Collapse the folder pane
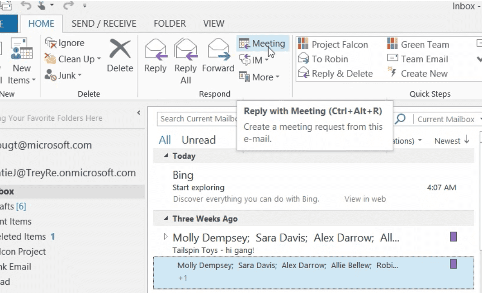This screenshot has height=293, width=482. [x=139, y=113]
